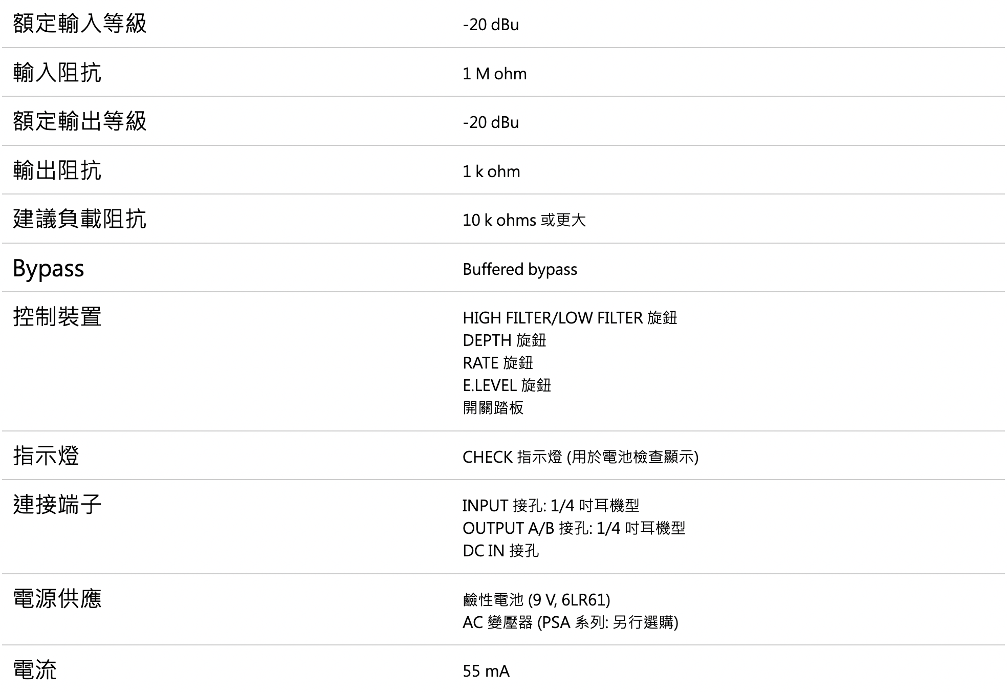Click the 鹼性電池 (9 V, 6LR61) text

[x=537, y=599]
